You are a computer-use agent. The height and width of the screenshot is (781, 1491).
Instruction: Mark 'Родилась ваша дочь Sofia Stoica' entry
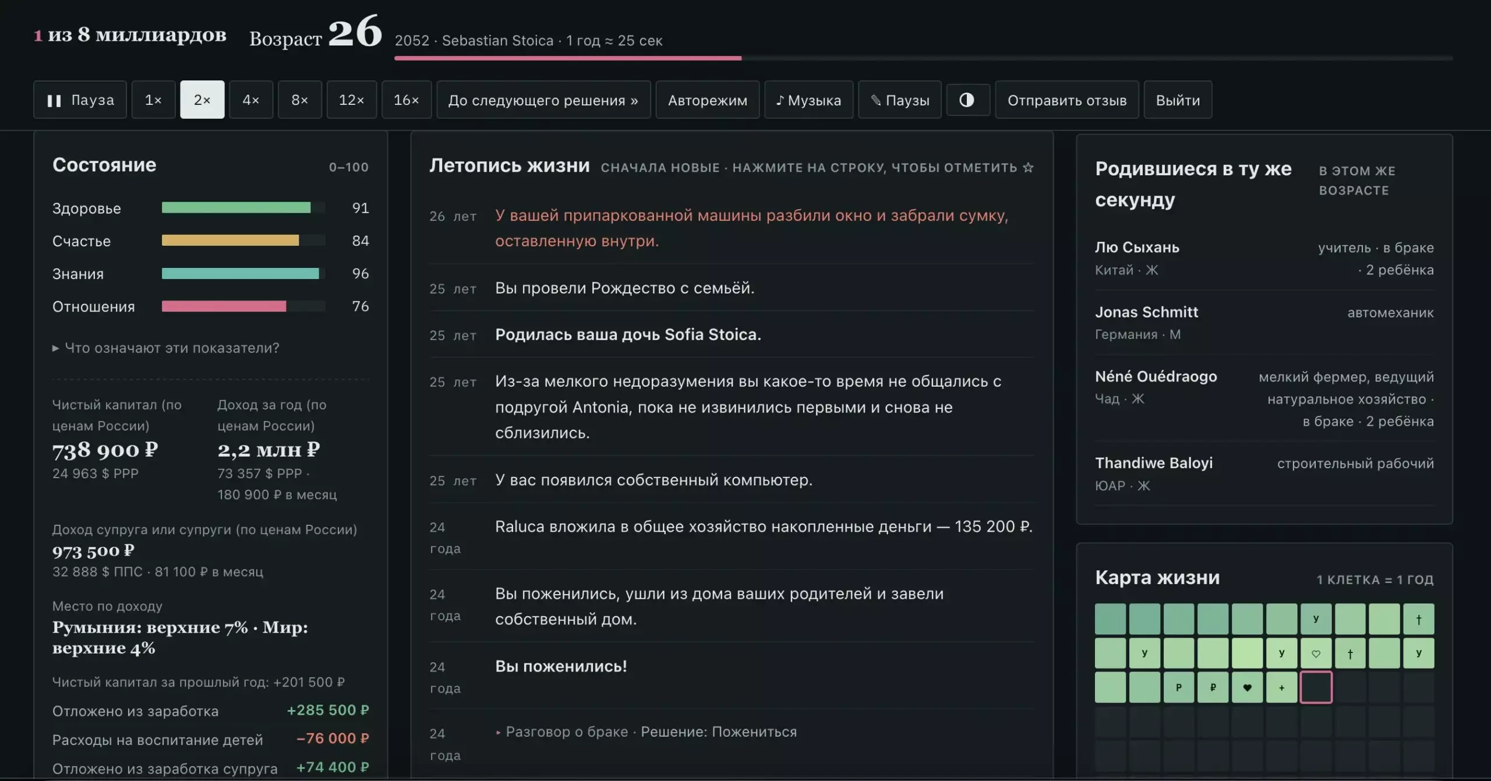(x=732, y=334)
